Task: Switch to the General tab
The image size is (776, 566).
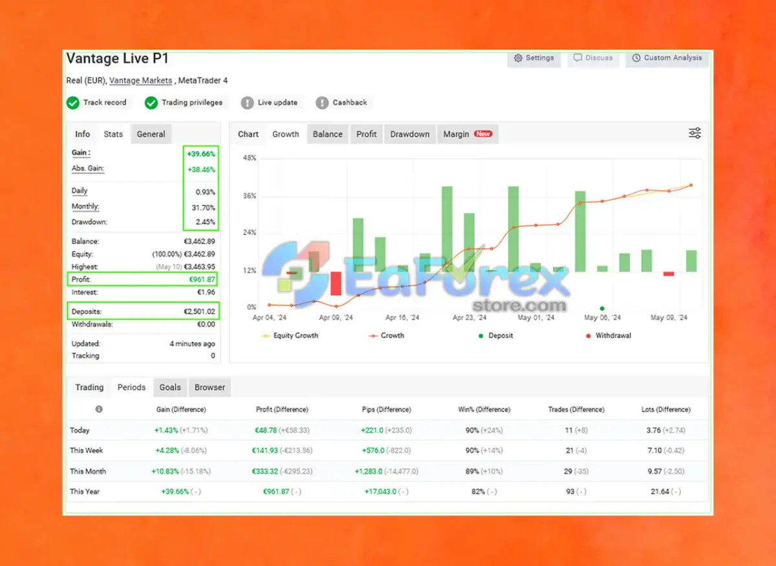Action: tap(151, 134)
